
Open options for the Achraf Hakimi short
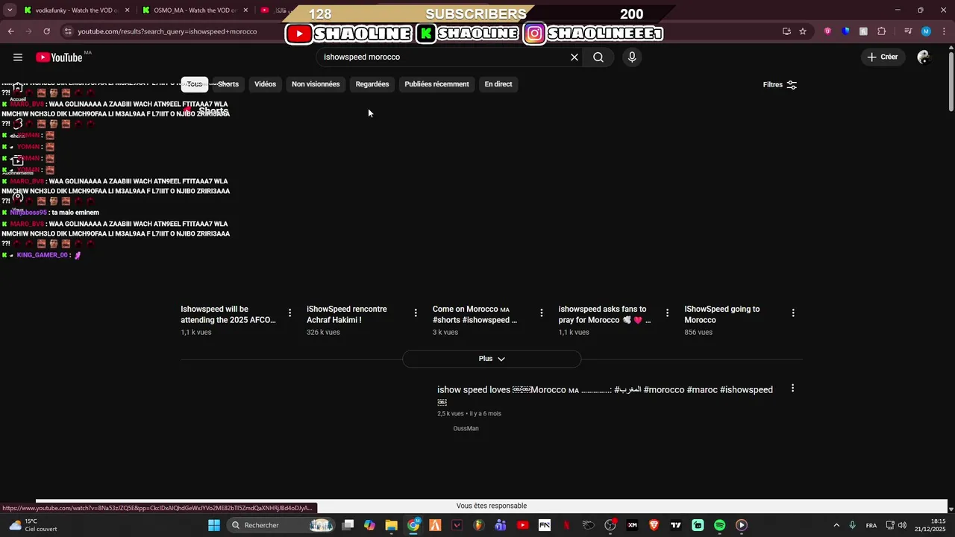coord(416,313)
